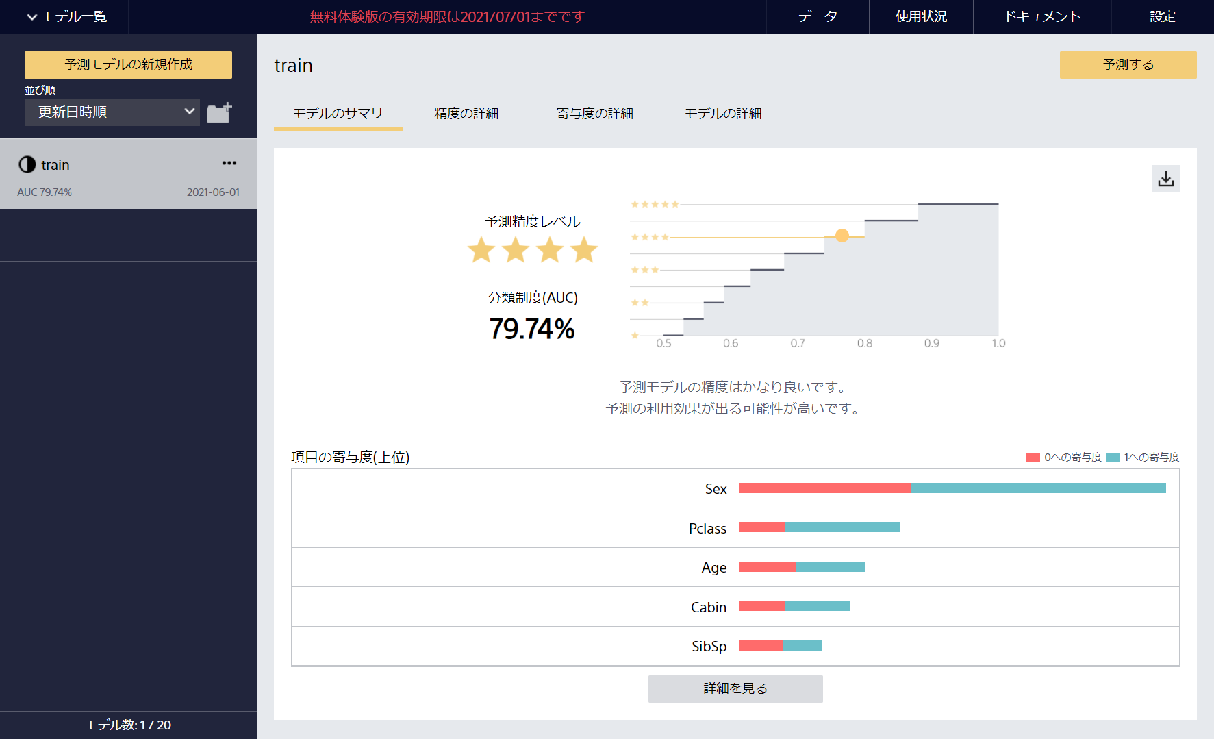Click the 予測する button

click(x=1128, y=65)
